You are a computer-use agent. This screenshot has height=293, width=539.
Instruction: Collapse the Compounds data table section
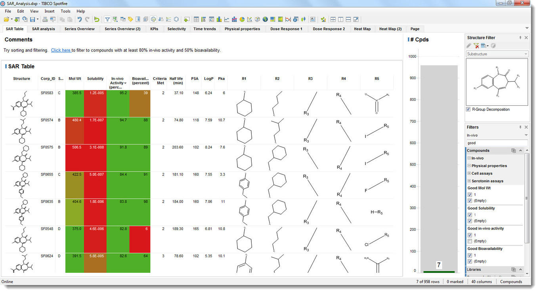[520, 150]
